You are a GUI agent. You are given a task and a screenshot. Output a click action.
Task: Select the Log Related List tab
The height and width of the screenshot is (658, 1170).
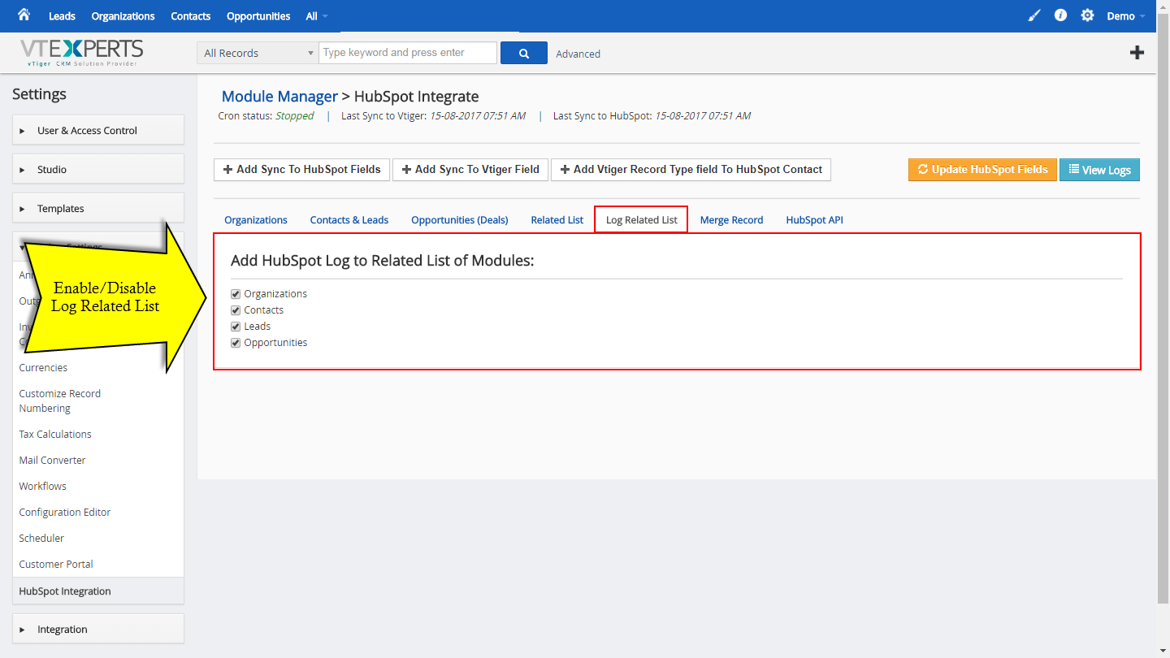coord(642,220)
